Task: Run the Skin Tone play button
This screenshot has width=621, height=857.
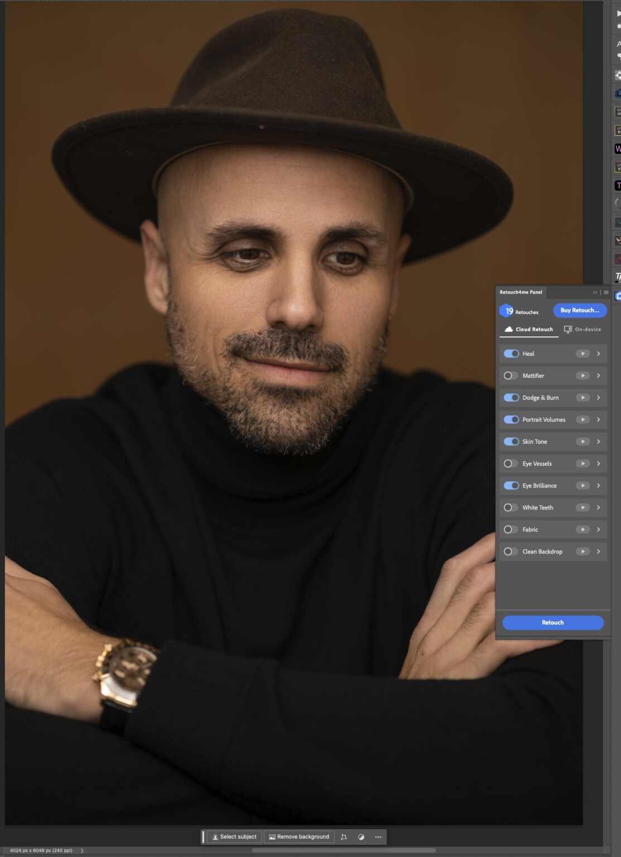Action: coord(583,441)
